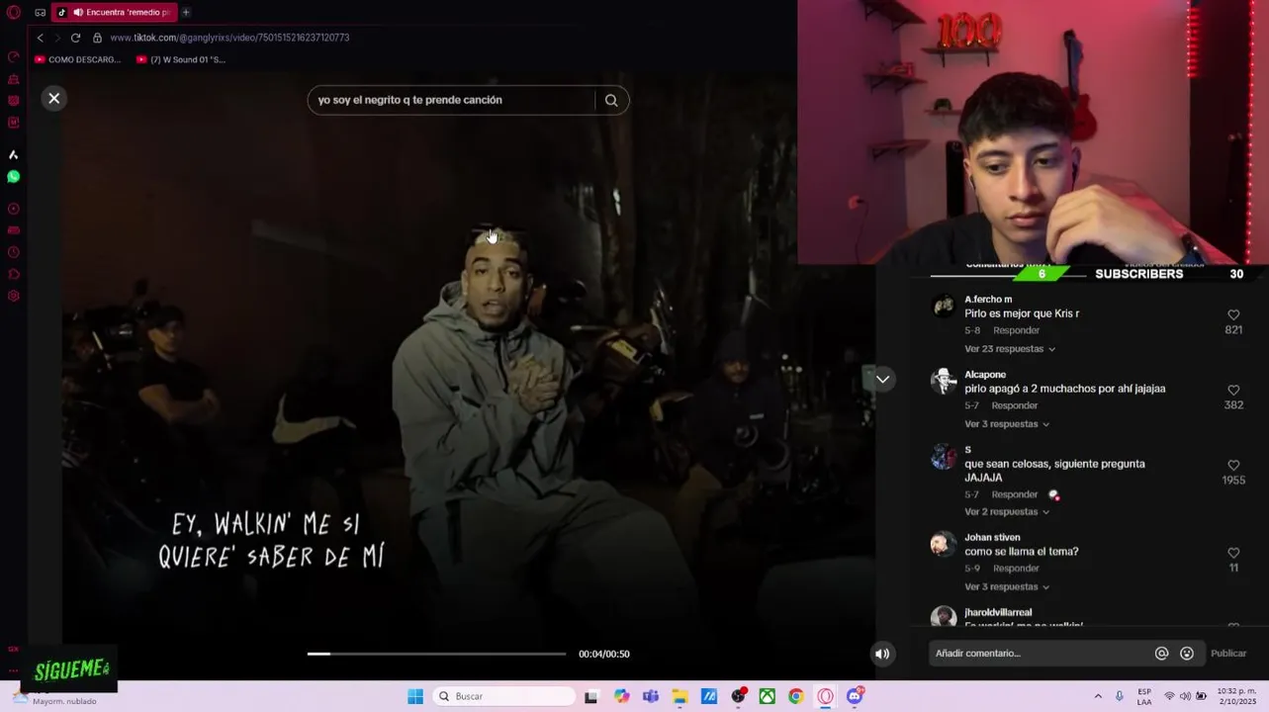The height and width of the screenshot is (712, 1269).
Task: Click the @ mention icon in comment box
Action: click(x=1162, y=654)
